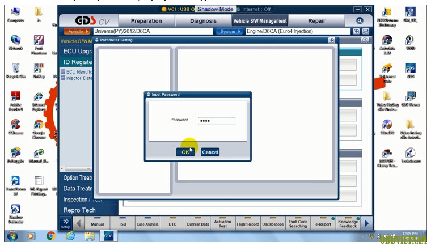
Task: Click the left arrow on bottom toolbar
Action: click(x=78, y=223)
